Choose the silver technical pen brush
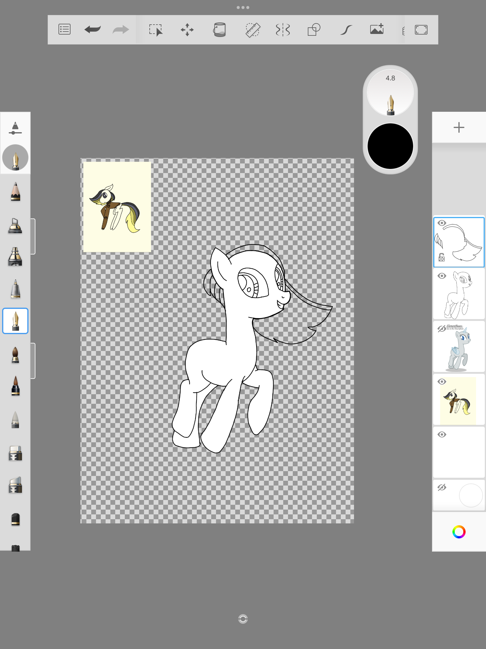Image resolution: width=486 pixels, height=649 pixels. tap(15, 289)
